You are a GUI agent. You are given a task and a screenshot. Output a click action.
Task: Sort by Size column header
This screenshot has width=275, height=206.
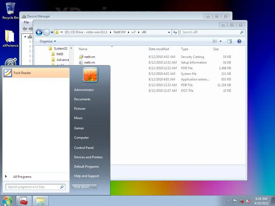click(222, 49)
